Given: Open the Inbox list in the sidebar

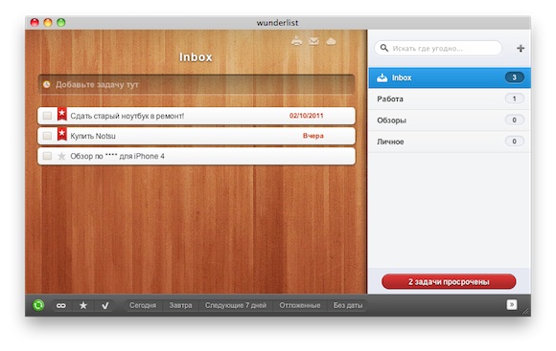Looking at the screenshot, I should point(450,77).
